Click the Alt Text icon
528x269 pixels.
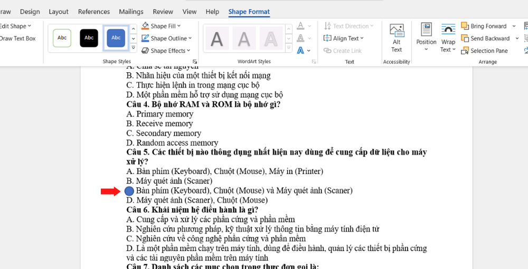pyautogui.click(x=397, y=31)
